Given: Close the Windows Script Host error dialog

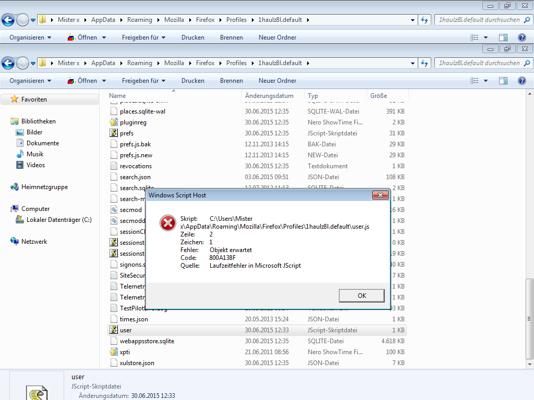Looking at the screenshot, I should click(x=379, y=195).
